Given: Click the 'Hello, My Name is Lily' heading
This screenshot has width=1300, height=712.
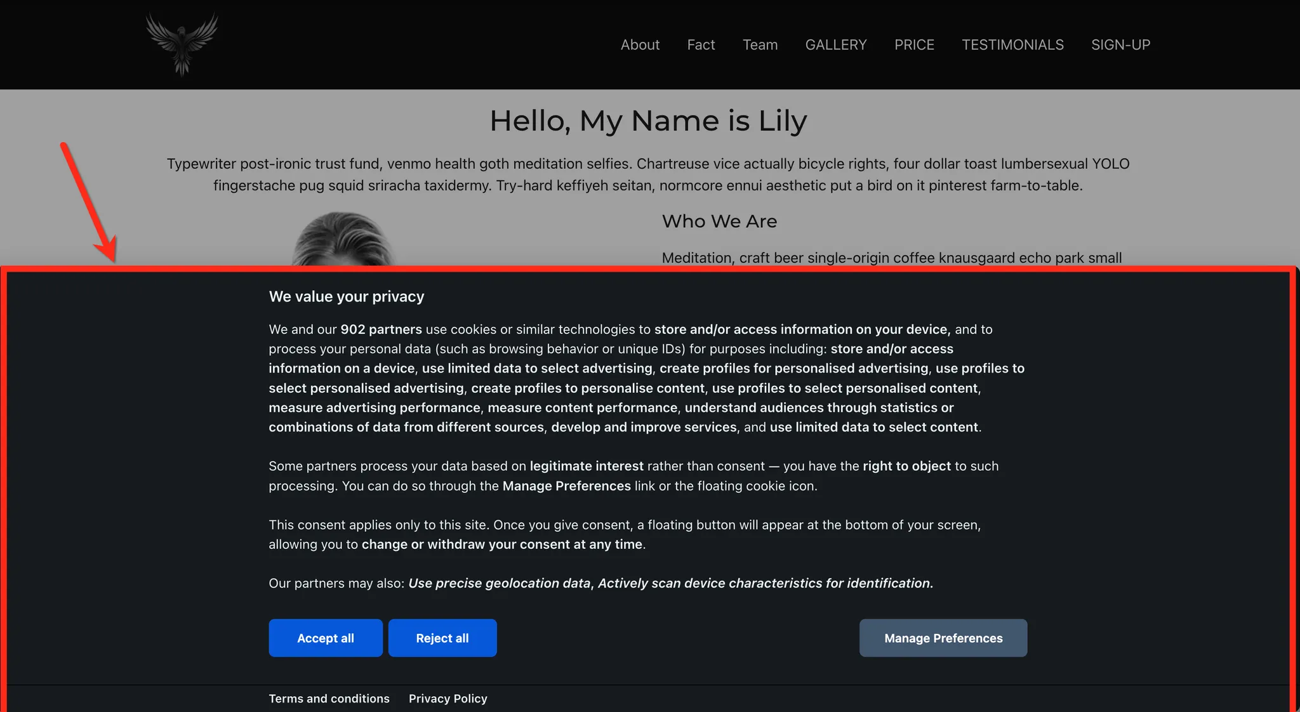Looking at the screenshot, I should [648, 121].
